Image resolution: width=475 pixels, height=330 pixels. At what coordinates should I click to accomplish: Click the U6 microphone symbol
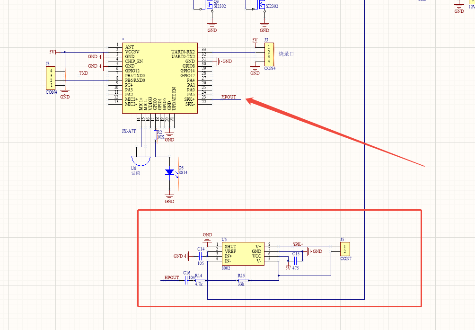tap(141, 160)
